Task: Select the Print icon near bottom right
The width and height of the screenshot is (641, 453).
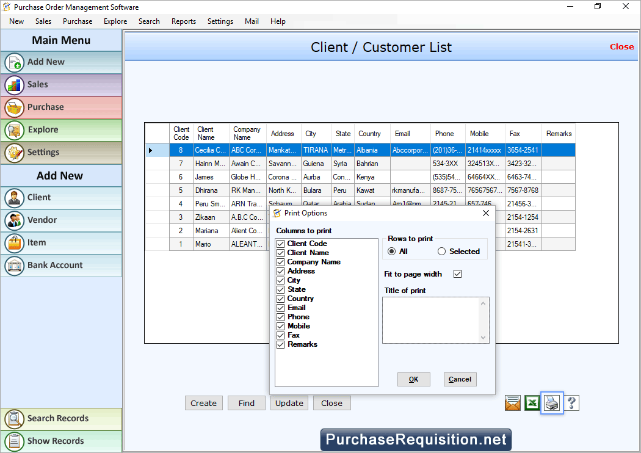Action: (552, 403)
